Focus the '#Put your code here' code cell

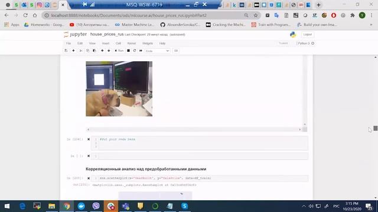point(200,143)
